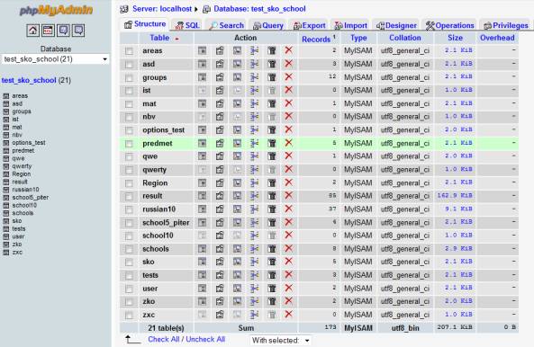Drop the zko table
The image size is (534, 347).
(x=288, y=301)
